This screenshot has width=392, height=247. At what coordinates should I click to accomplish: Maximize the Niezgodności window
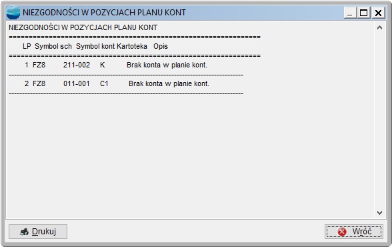pos(363,13)
